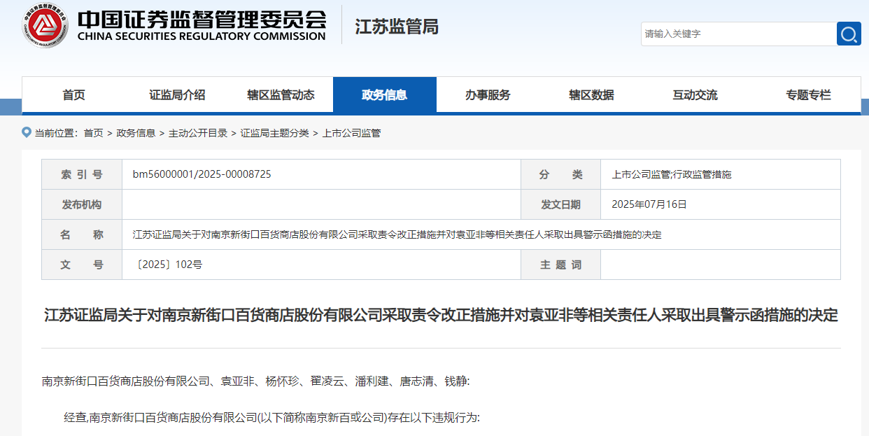Open the 辖区数据 navigation tab

click(591, 95)
